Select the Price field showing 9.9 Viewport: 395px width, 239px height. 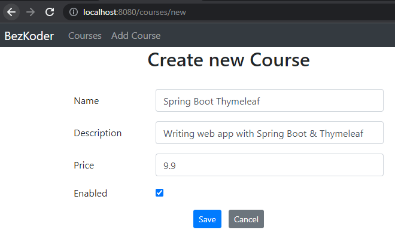point(269,165)
